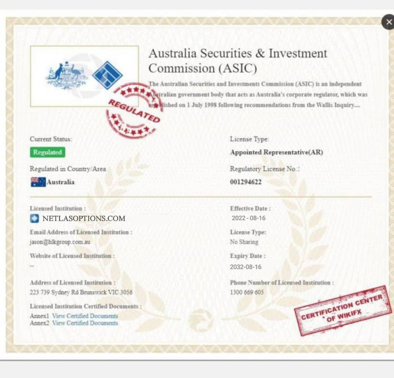This screenshot has width=394, height=378.
Task: Click the NETLASOPTIONS.COM institution logo icon
Action: coord(34,219)
